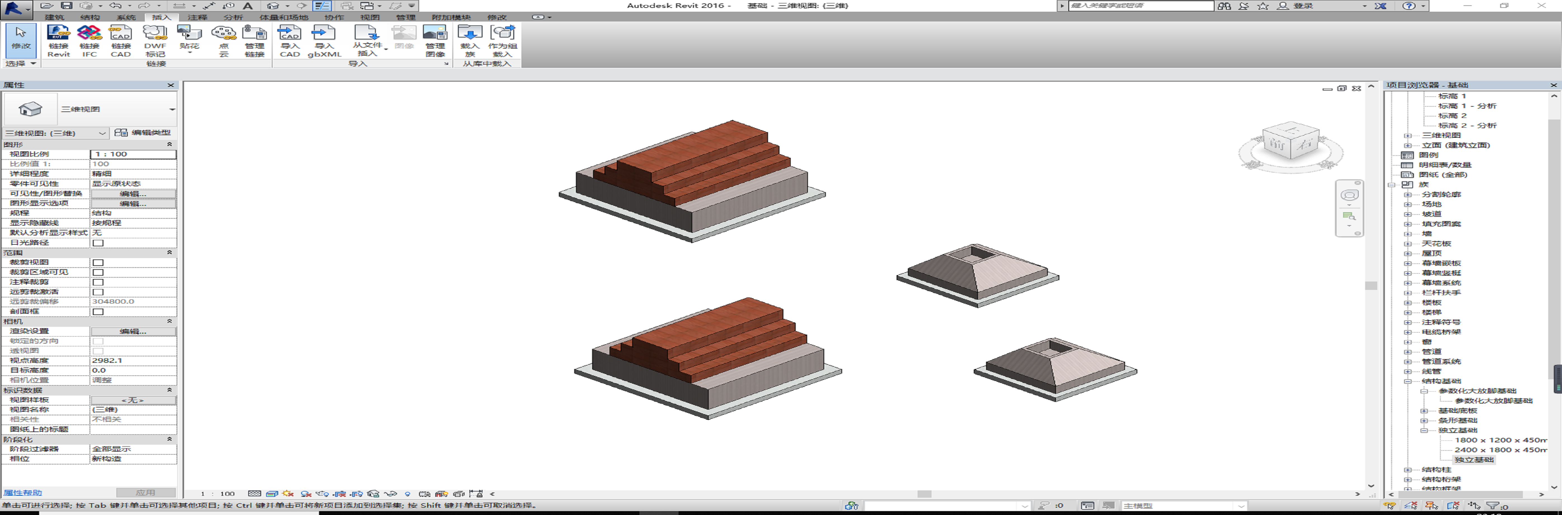Expand the 结构柱 tree node
1562x515 pixels.
coord(1407,469)
